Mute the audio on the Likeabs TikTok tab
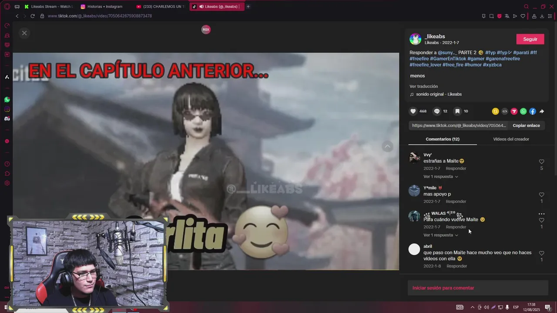The width and height of the screenshot is (557, 313). click(x=201, y=7)
